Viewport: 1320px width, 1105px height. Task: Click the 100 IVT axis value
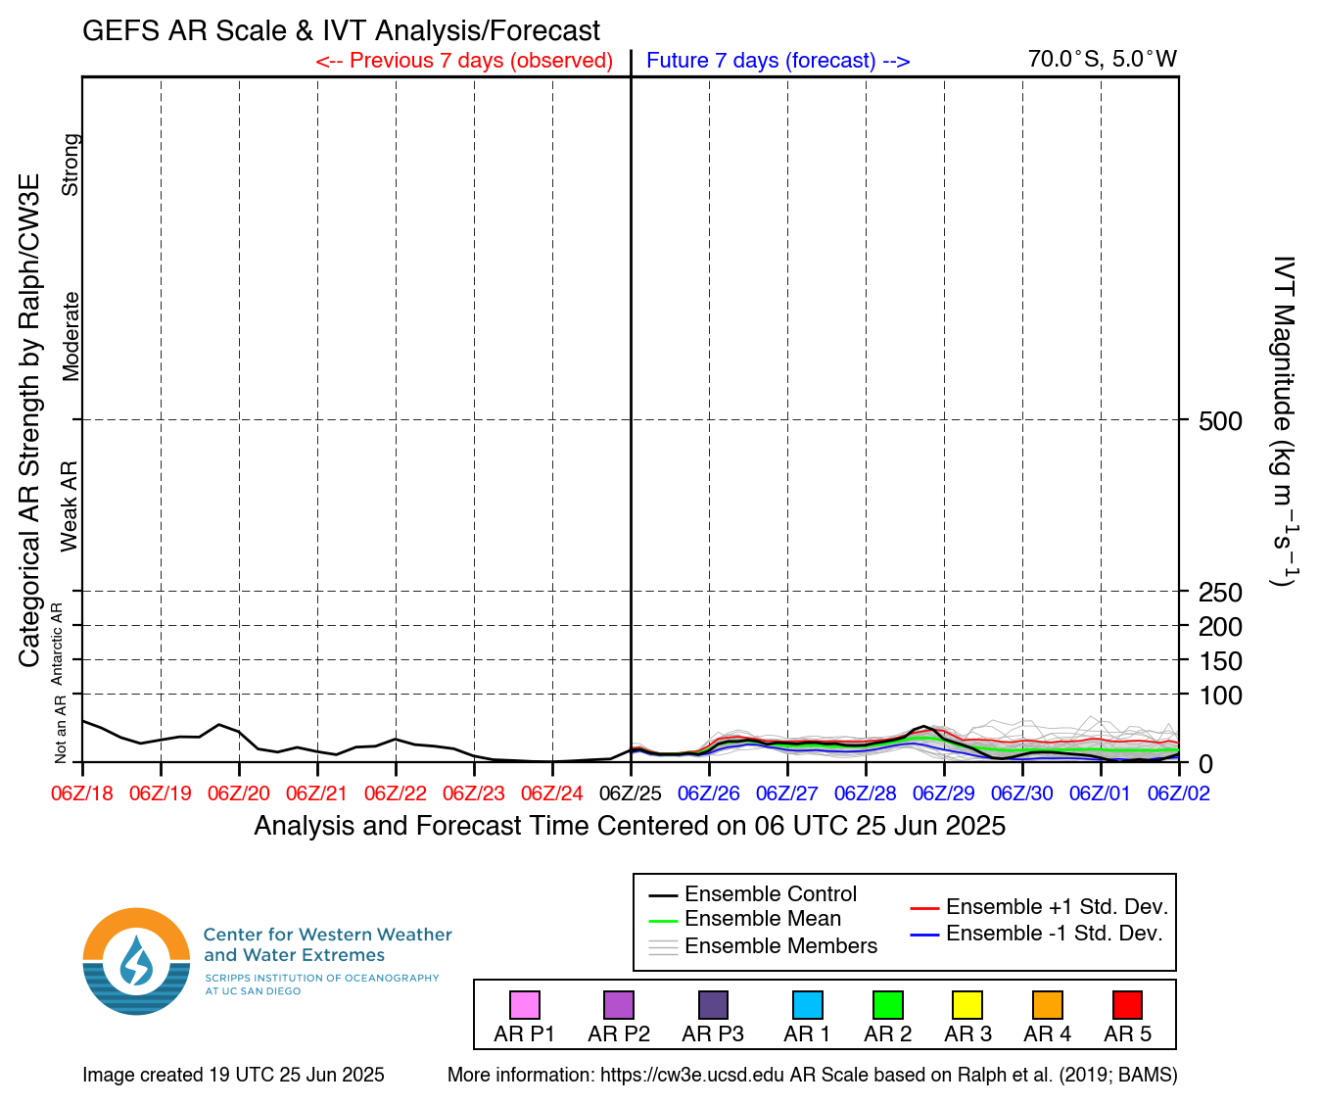[1220, 696]
